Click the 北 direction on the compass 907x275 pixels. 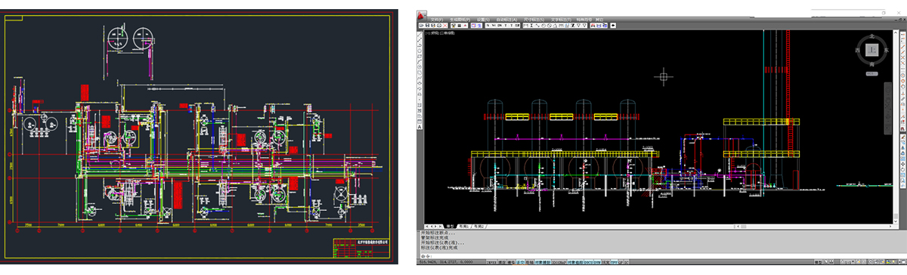[x=871, y=36]
